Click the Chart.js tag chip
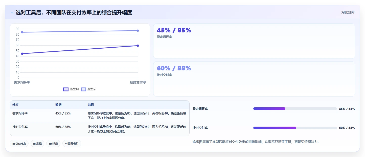Viewport: 365px width, 157px height. (x=19, y=144)
